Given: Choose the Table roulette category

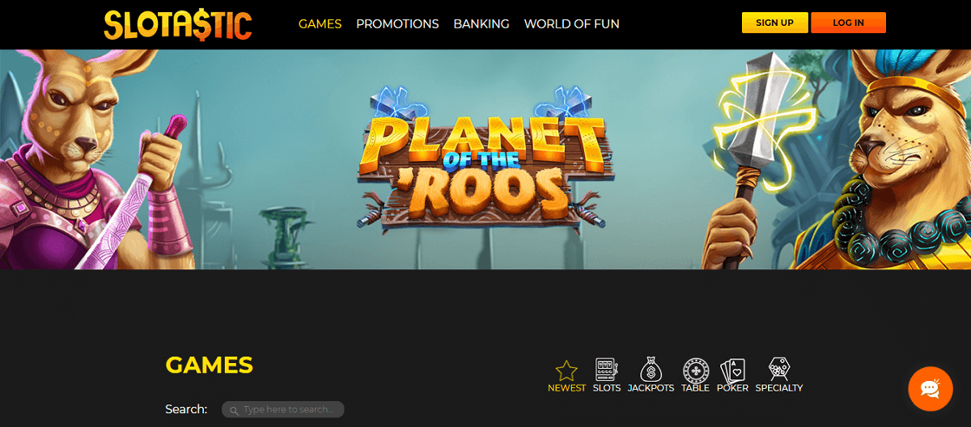Looking at the screenshot, I should point(695,376).
